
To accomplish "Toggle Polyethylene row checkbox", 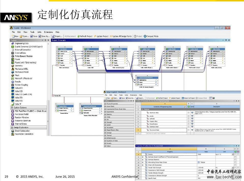I will click(189, 124).
